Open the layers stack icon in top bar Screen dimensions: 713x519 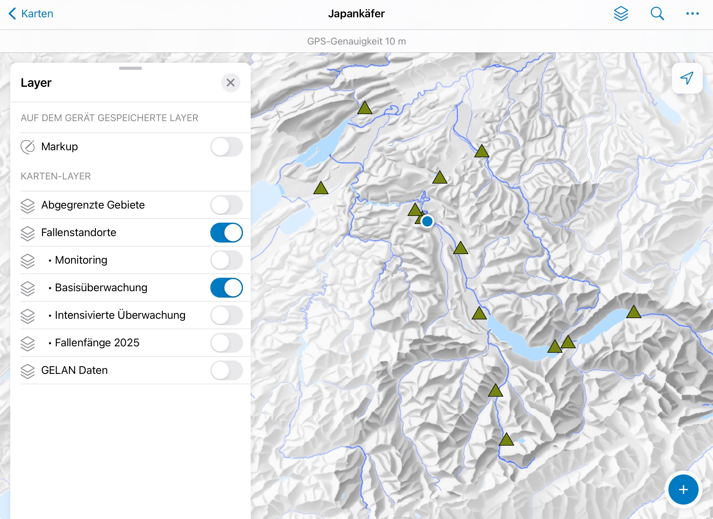pyautogui.click(x=621, y=14)
